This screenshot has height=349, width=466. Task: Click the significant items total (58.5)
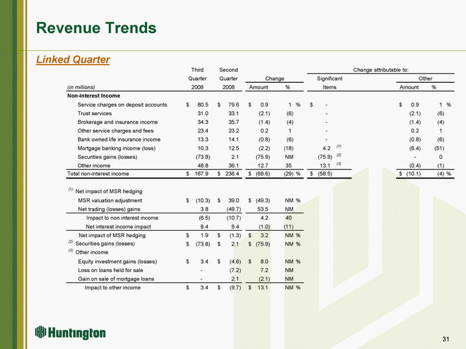point(325,174)
